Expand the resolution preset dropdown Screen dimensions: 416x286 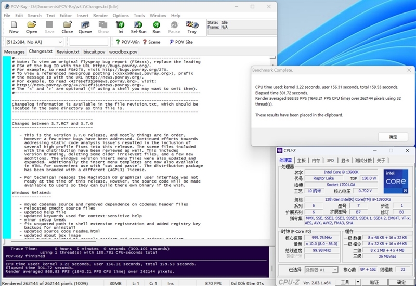pyautogui.click(x=60, y=42)
